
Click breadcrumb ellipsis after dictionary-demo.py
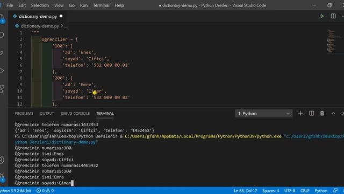tap(66, 26)
